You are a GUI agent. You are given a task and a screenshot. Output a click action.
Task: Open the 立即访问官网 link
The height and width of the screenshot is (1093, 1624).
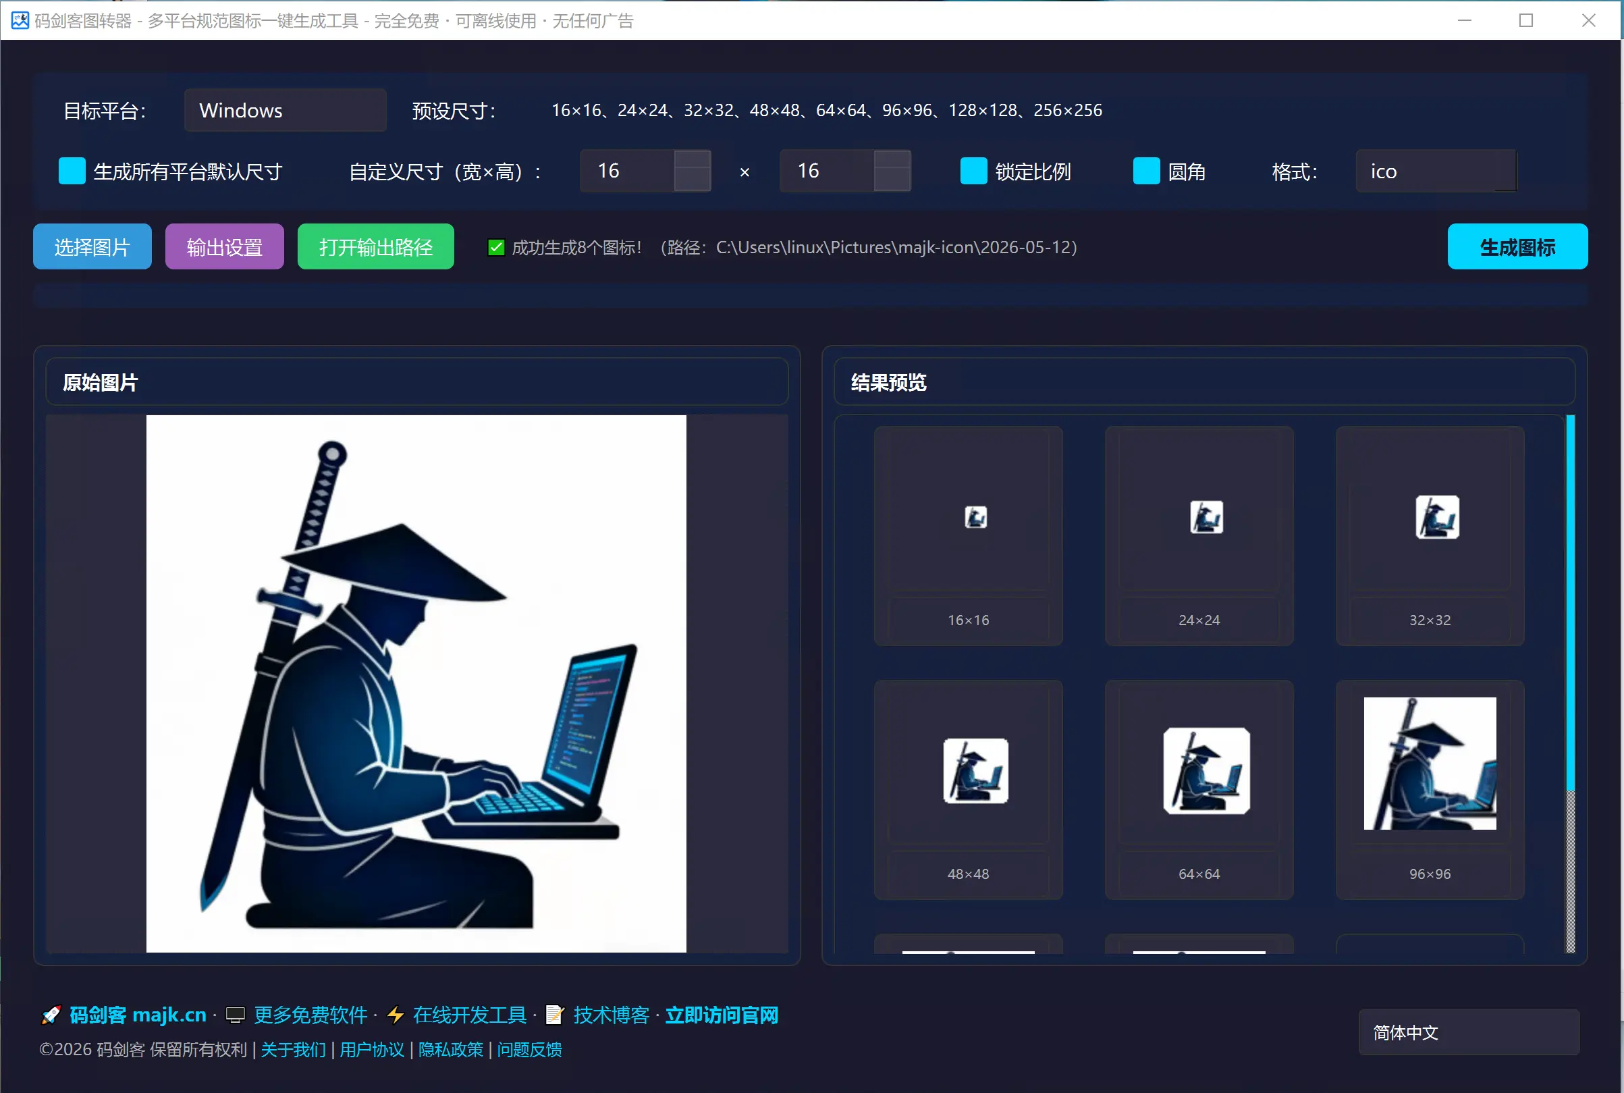(x=722, y=1015)
